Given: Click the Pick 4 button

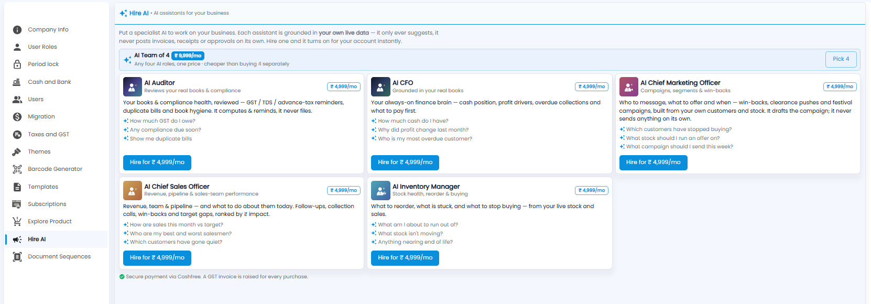Looking at the screenshot, I should (x=841, y=59).
